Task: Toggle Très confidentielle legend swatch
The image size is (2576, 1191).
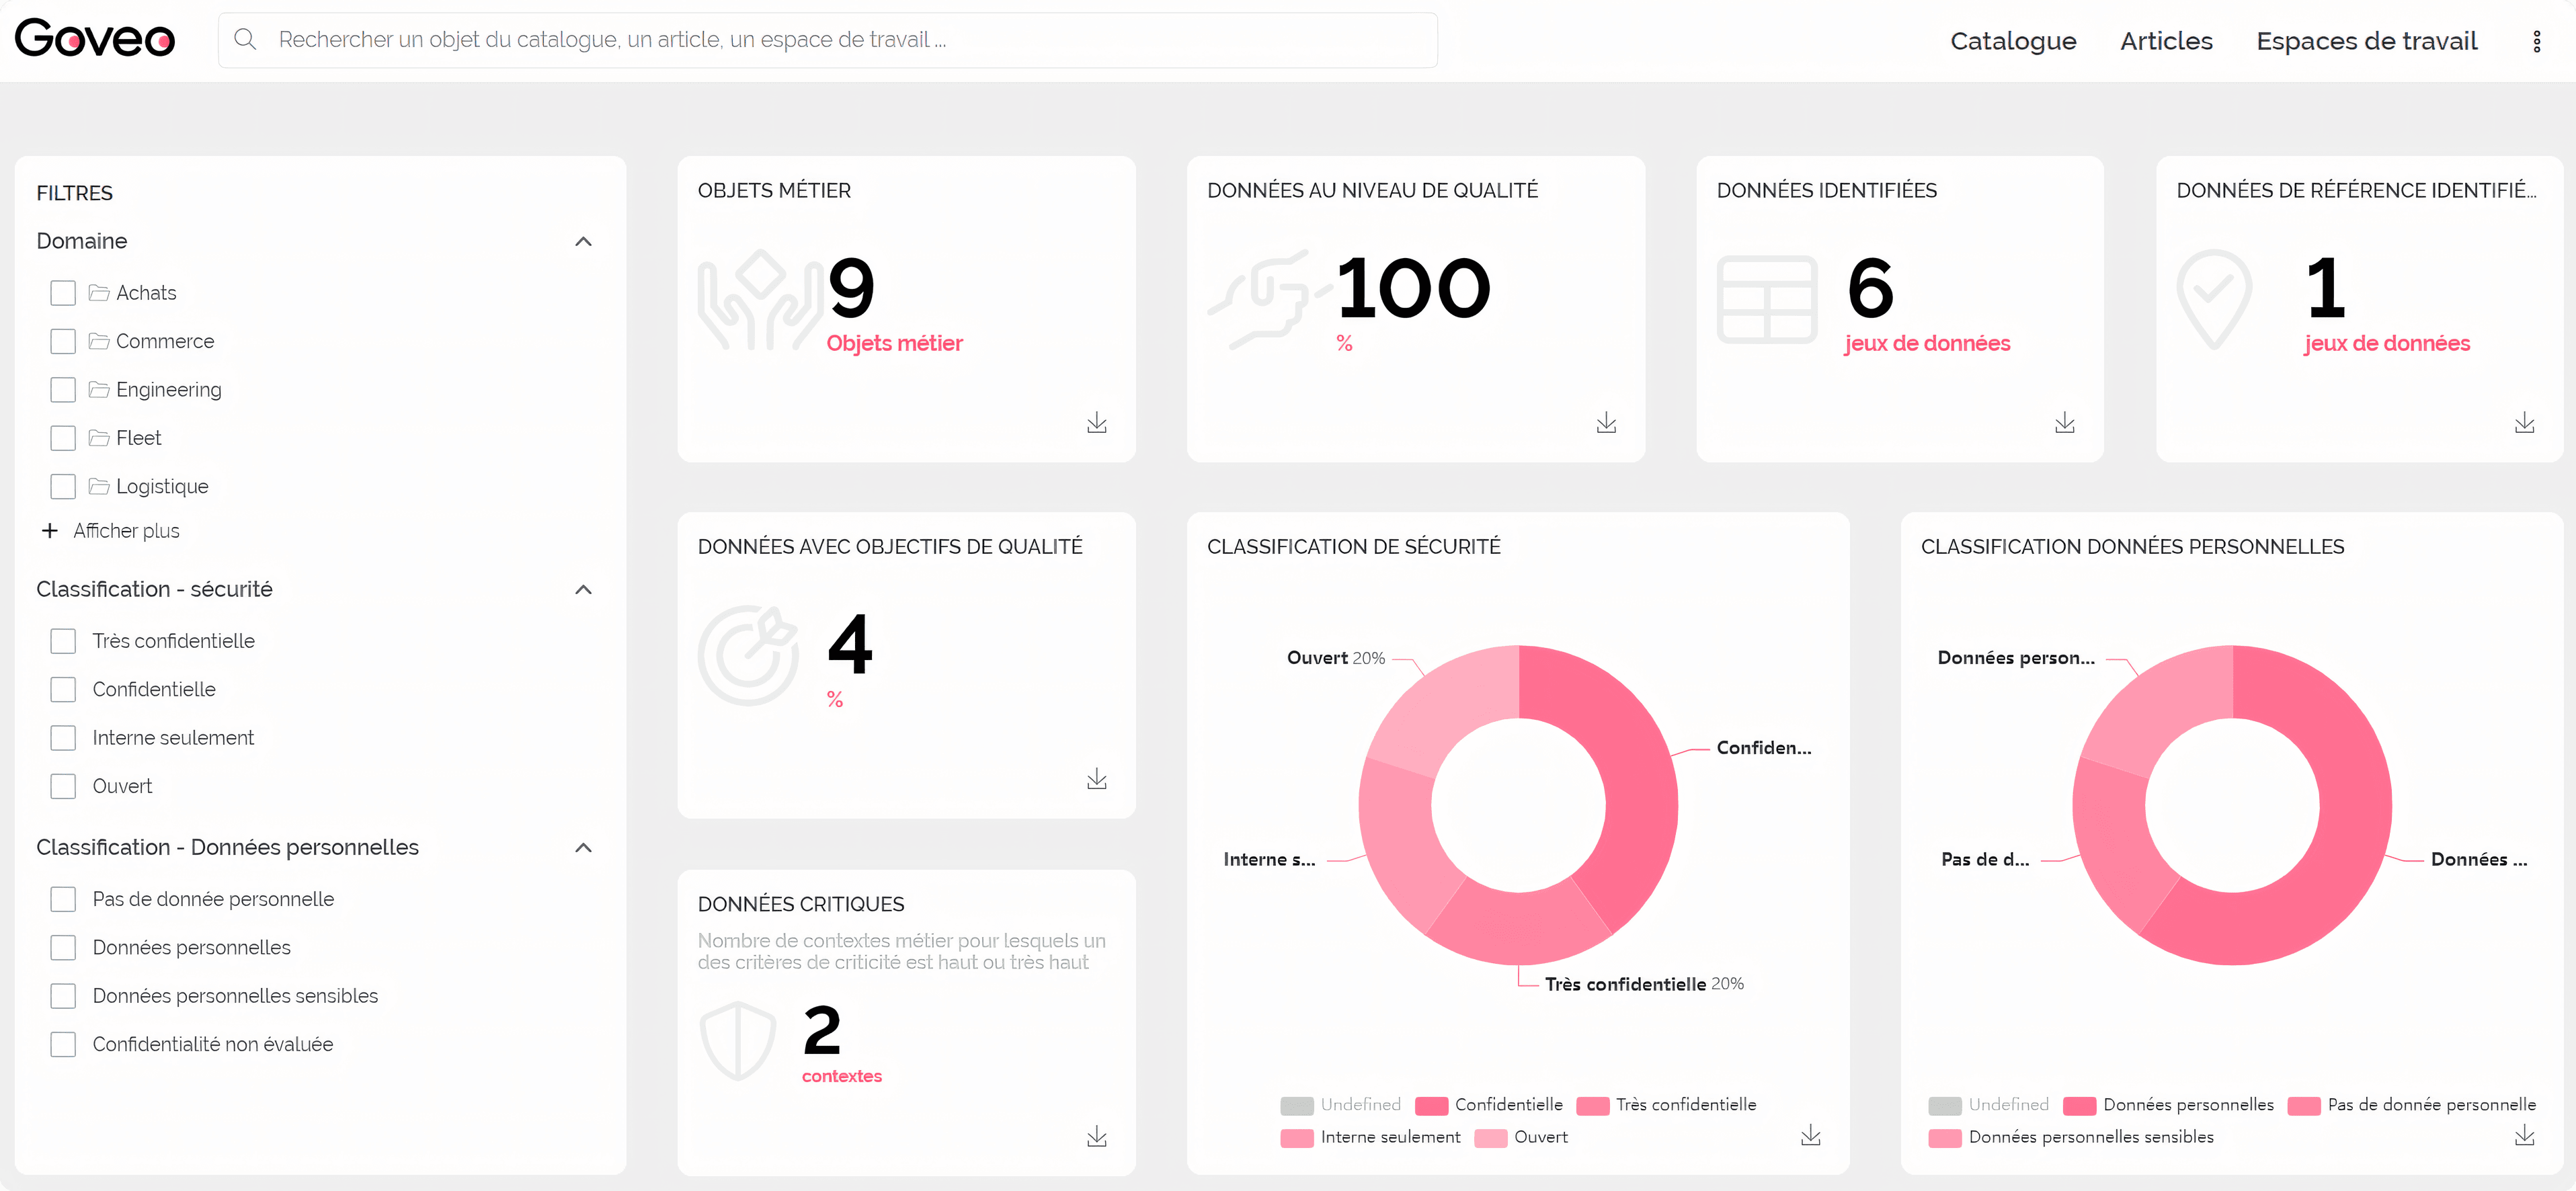Action: 1593,1105
